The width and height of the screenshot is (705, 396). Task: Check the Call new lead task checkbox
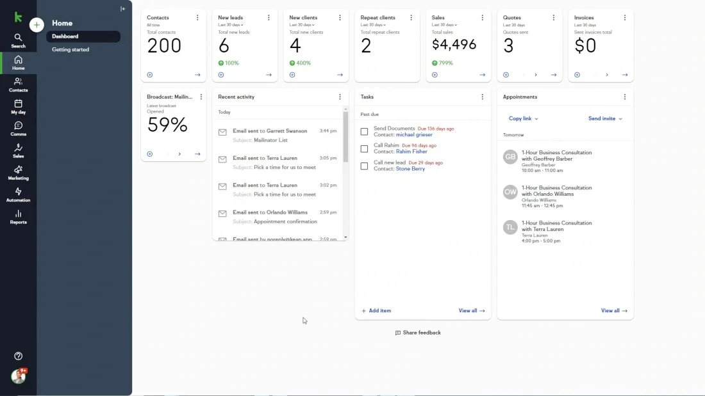point(364,166)
